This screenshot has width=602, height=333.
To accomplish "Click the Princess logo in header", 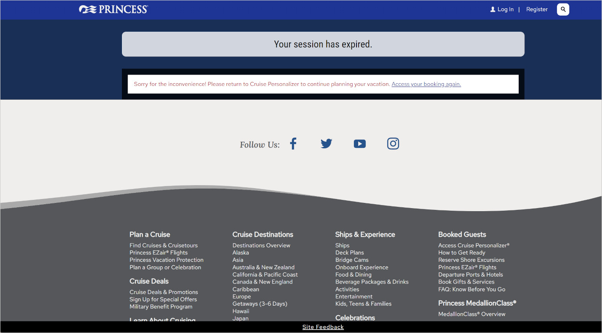I will [x=113, y=9].
